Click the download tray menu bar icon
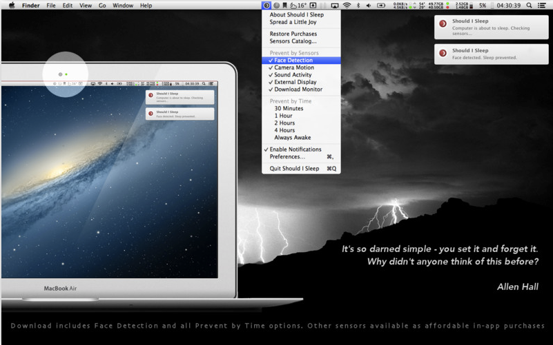Screen dimensions: 553x345 pyautogui.click(x=313, y=6)
